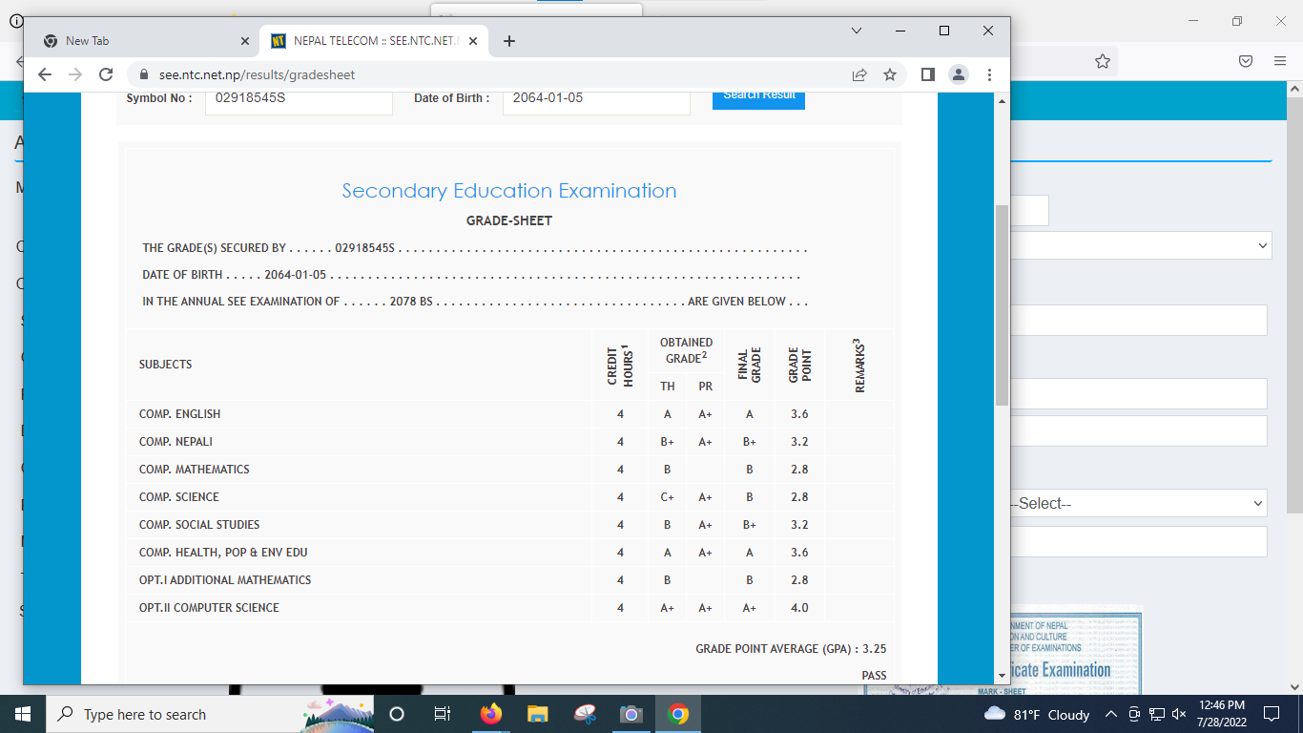Open Chrome's side panel icon
The height and width of the screenshot is (733, 1303).
tap(927, 74)
